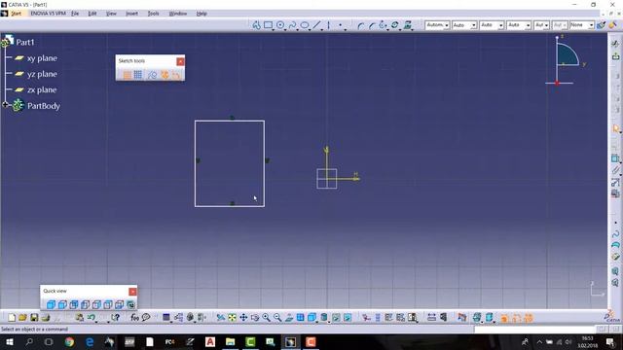This screenshot has height=350, width=623.
Task: Close the Quick view toolbar
Action: [132, 292]
